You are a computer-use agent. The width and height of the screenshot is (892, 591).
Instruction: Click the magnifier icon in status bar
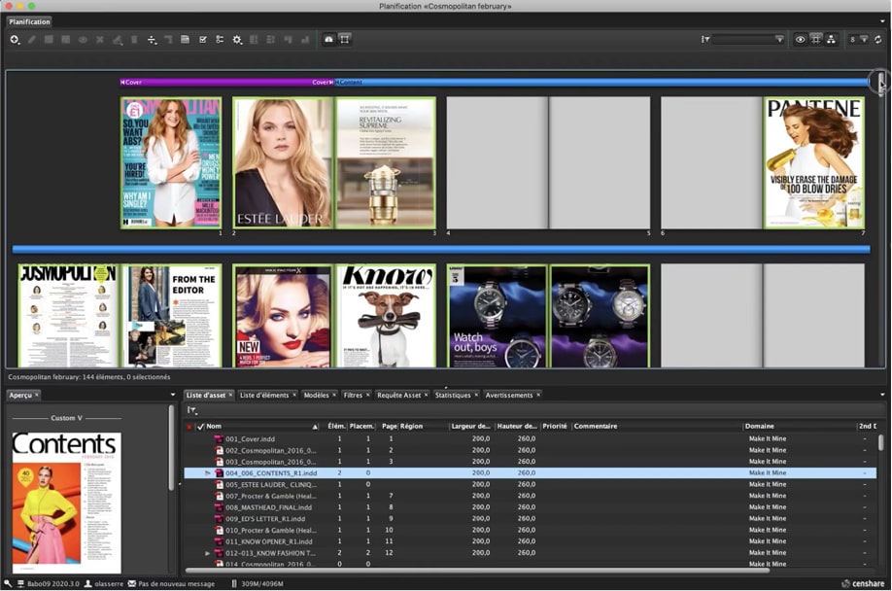(8, 583)
